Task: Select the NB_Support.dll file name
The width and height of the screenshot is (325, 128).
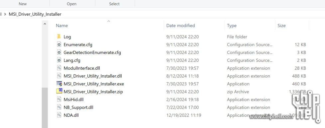Action: pos(78,107)
